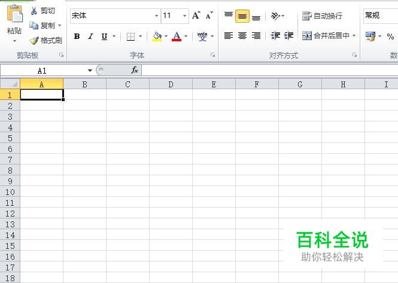The height and width of the screenshot is (283, 398).
Task: Select column G header
Action: click(x=300, y=84)
